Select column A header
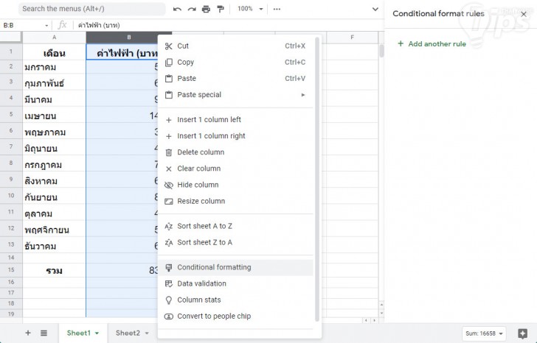Viewport: 537px width, 343px height. 54,38
